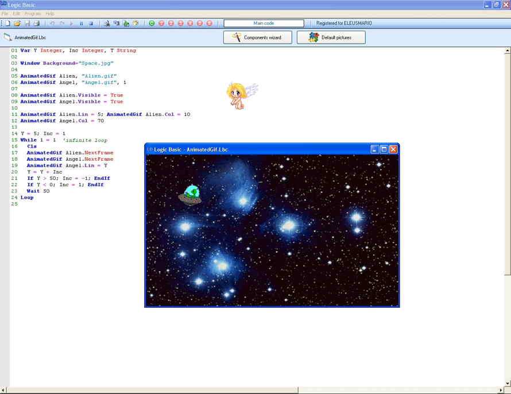Open the Program menu
Viewport: 511px width, 394px height.
click(33, 14)
